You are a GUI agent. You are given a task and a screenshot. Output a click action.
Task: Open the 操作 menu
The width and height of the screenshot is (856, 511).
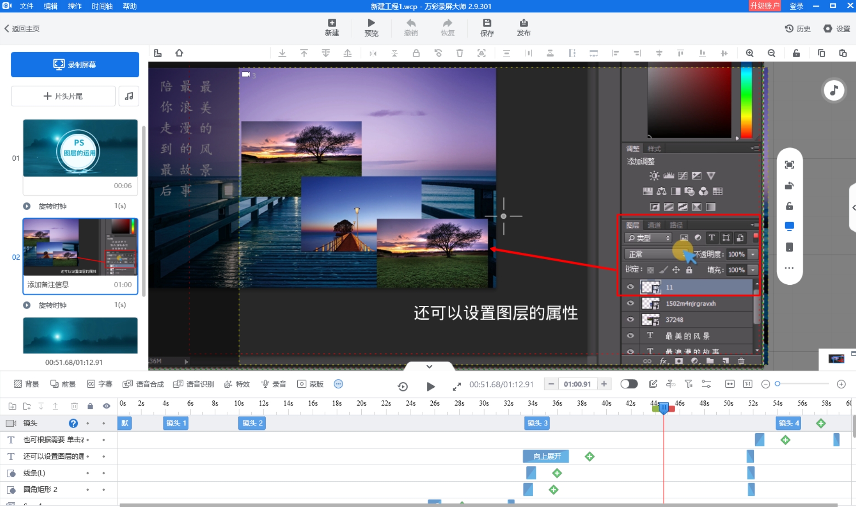tap(75, 6)
